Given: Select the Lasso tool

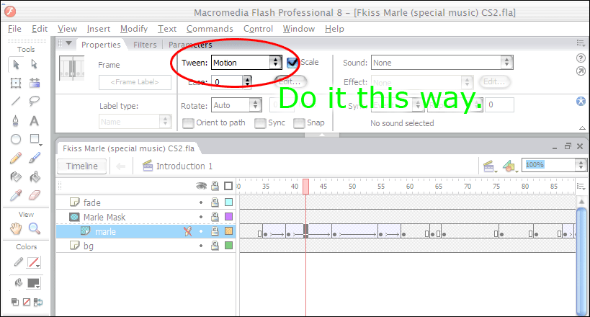Looking at the screenshot, I should click(34, 101).
